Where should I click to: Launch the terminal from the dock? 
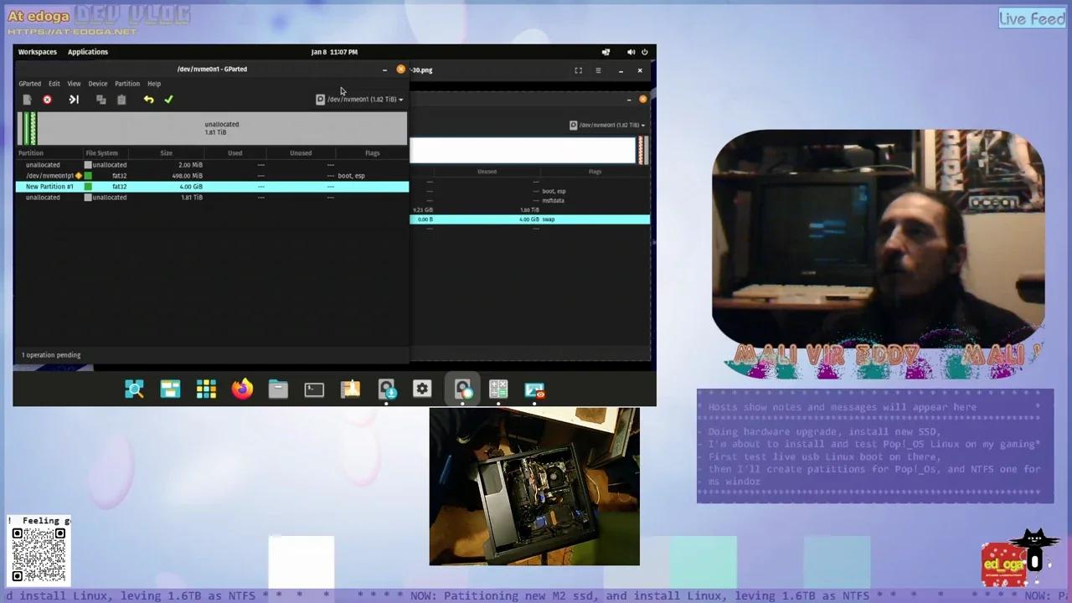(313, 388)
